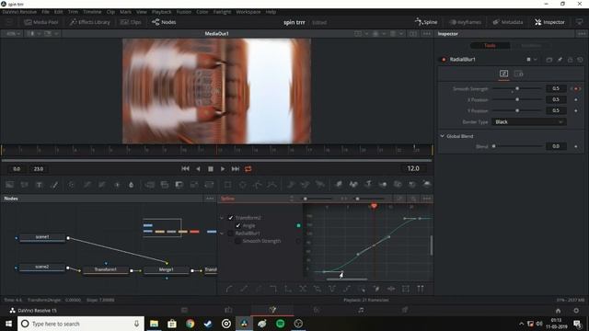Collapse the Transform2 spline tree
Image resolution: width=589 pixels, height=331 pixels.
222,218
